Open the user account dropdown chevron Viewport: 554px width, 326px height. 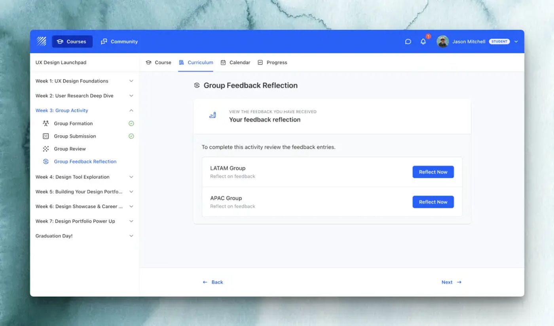tap(516, 41)
